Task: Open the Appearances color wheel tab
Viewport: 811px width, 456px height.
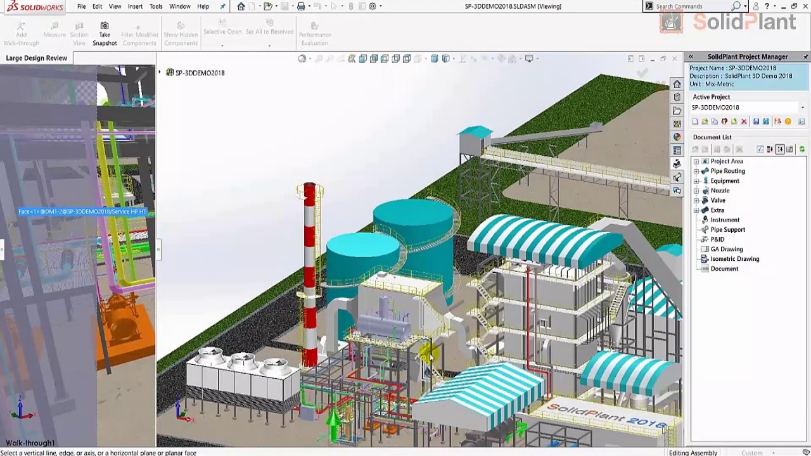Action: pos(677,137)
